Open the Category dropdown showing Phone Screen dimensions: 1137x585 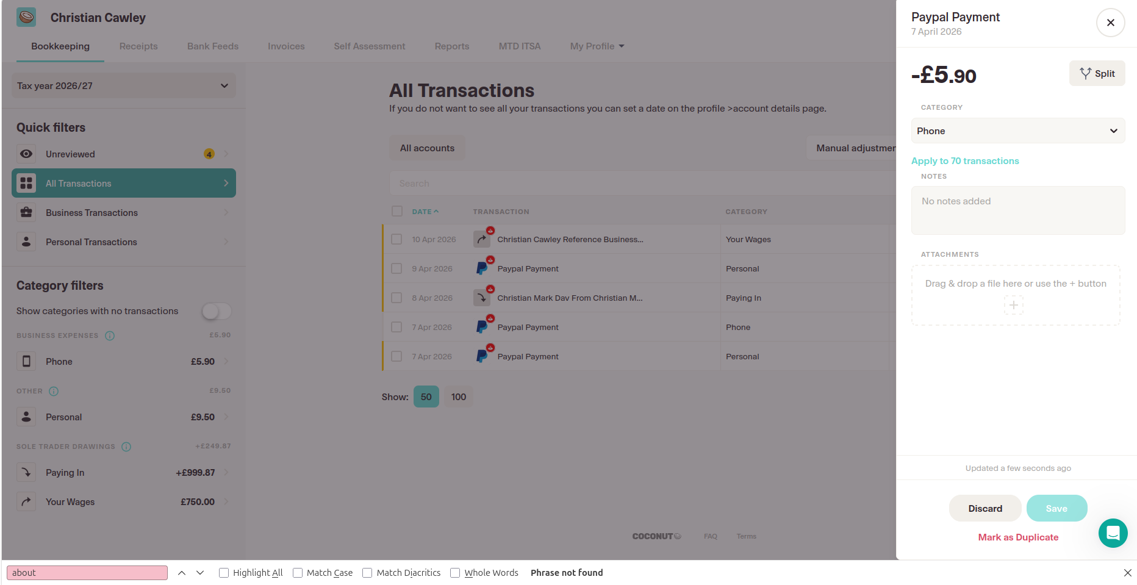point(1017,131)
